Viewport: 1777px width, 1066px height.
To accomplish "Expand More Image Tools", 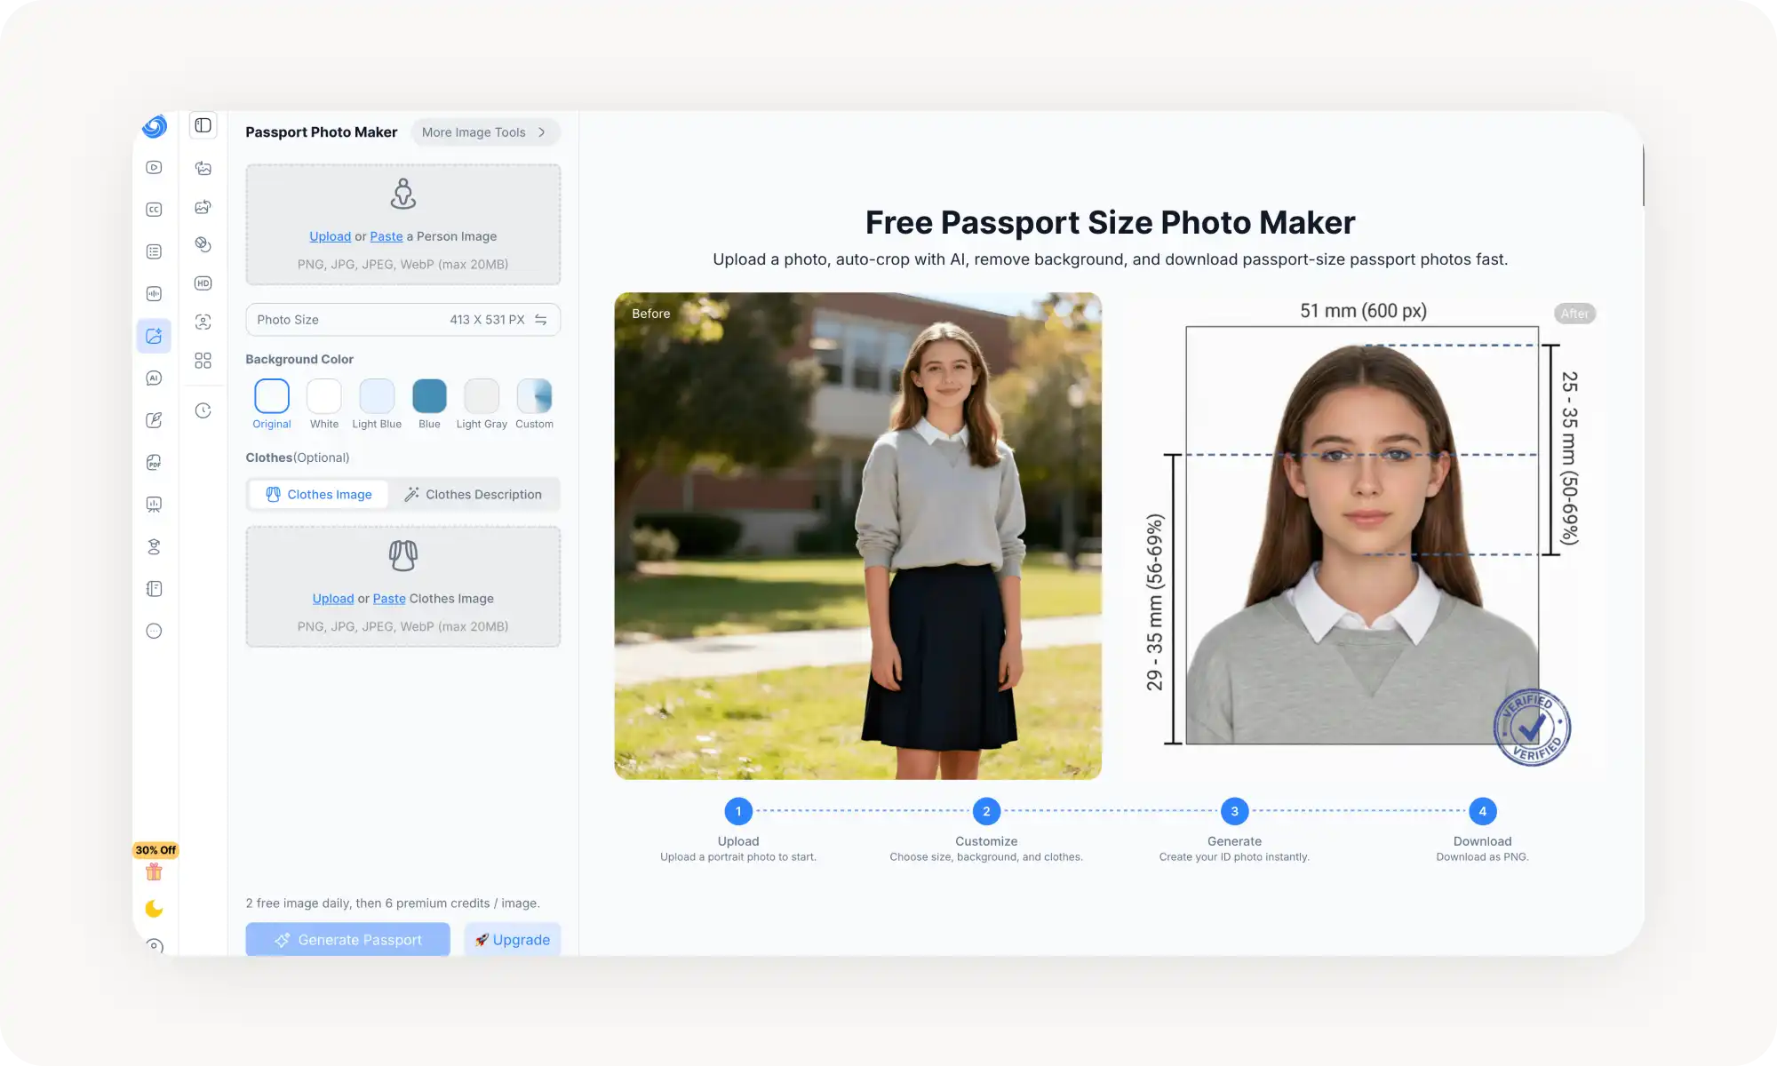I will click(485, 131).
